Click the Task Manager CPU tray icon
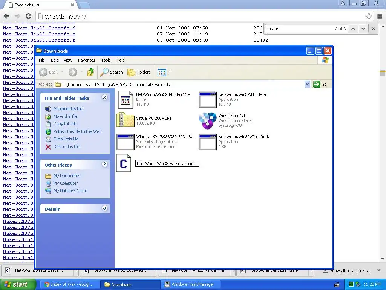This screenshot has width=386, height=290. pos(351,284)
